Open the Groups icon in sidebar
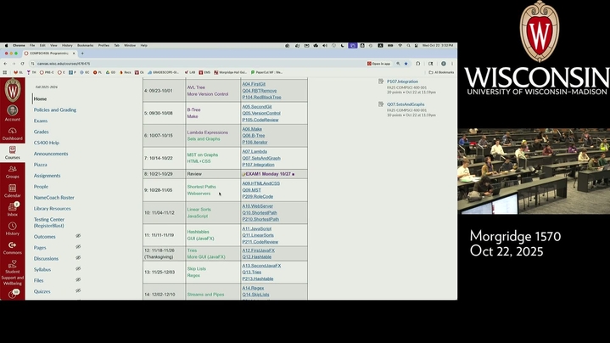The image size is (610, 343). [x=12, y=170]
